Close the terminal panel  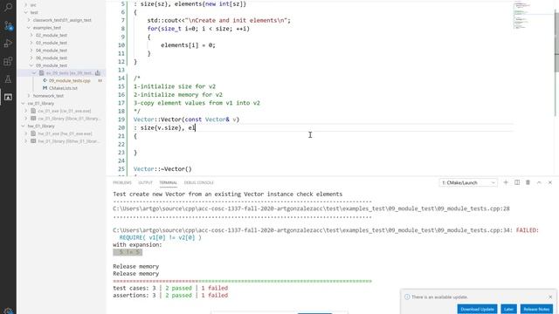pyautogui.click(x=550, y=182)
